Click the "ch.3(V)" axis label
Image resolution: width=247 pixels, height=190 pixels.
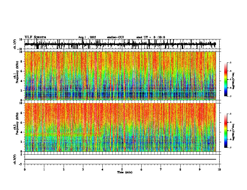pyautogui.click(x=15, y=159)
